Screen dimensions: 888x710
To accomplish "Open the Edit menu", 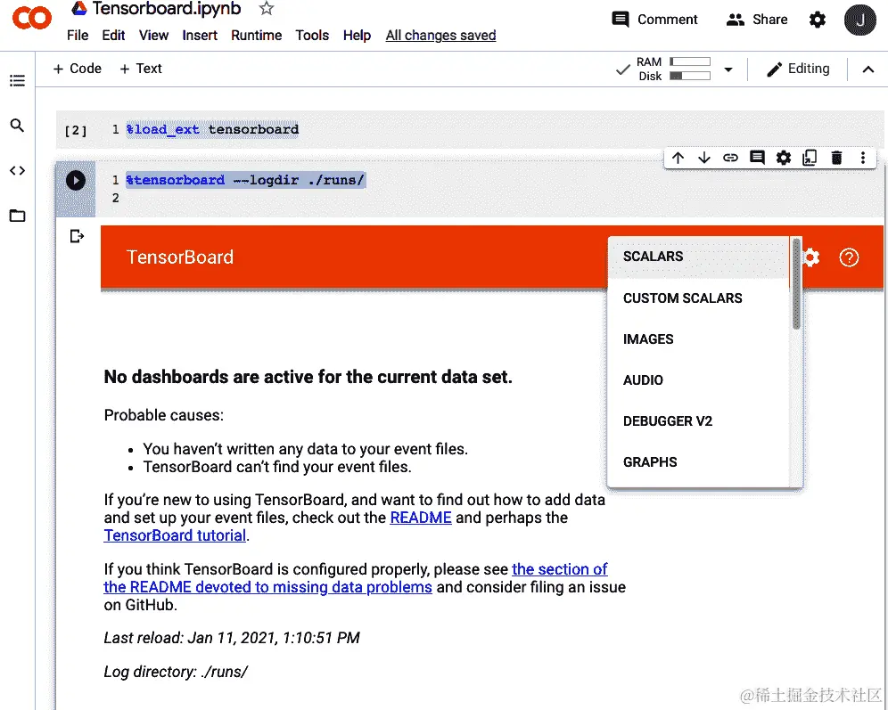I will point(113,35).
